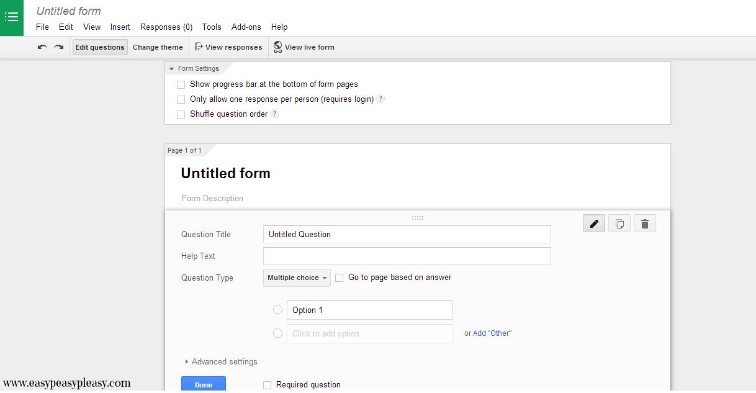This screenshot has width=756, height=393.
Task: Click the Add "Other" link
Action: [492, 333]
